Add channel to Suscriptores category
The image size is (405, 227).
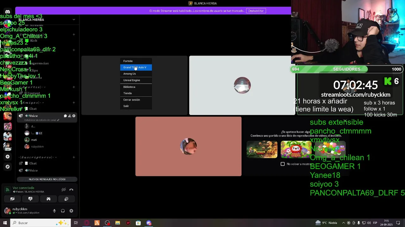[x=74, y=157]
